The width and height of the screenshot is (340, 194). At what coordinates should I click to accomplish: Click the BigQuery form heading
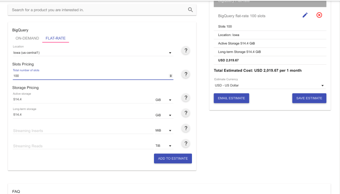pyautogui.click(x=20, y=30)
